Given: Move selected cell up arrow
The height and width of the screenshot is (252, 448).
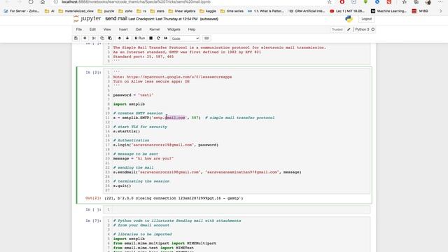Looking at the screenshot, I should 120,38.
